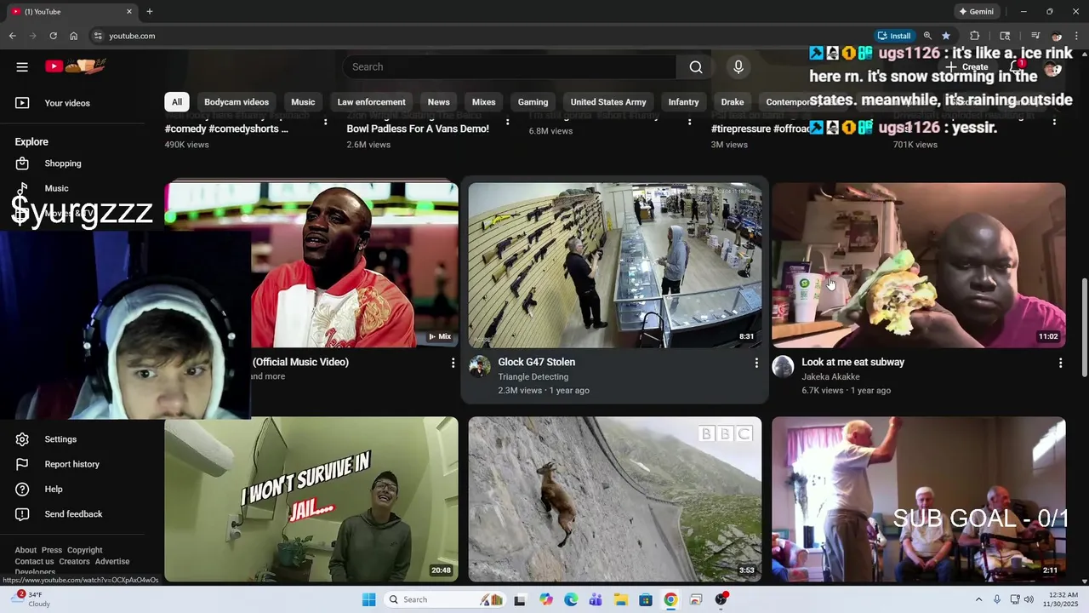The image size is (1089, 613).
Task: Open the Jakeka Akakke channel avatar
Action: point(783,367)
